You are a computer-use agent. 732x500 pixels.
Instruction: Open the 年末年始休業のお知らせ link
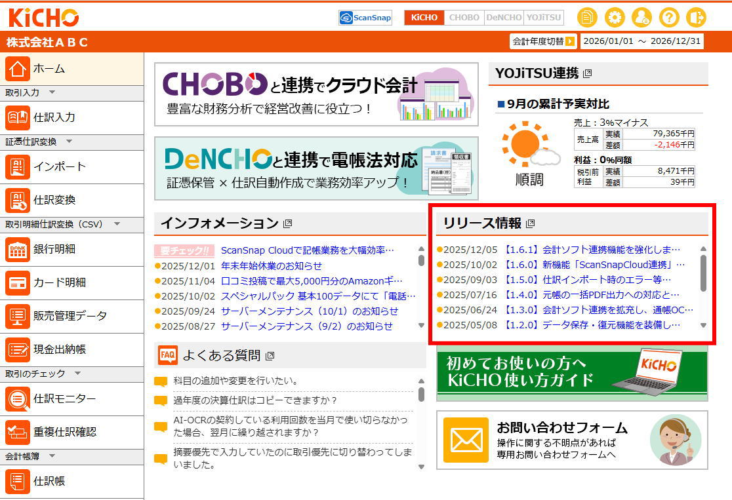pyautogui.click(x=271, y=265)
